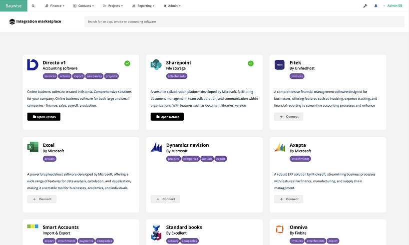This screenshot has width=409, height=245.
Task: Click the Omniva logo icon
Action: (x=280, y=230)
